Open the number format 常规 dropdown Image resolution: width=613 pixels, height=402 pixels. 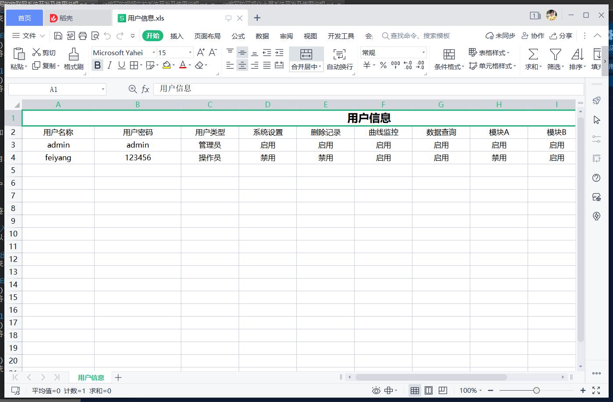(423, 53)
